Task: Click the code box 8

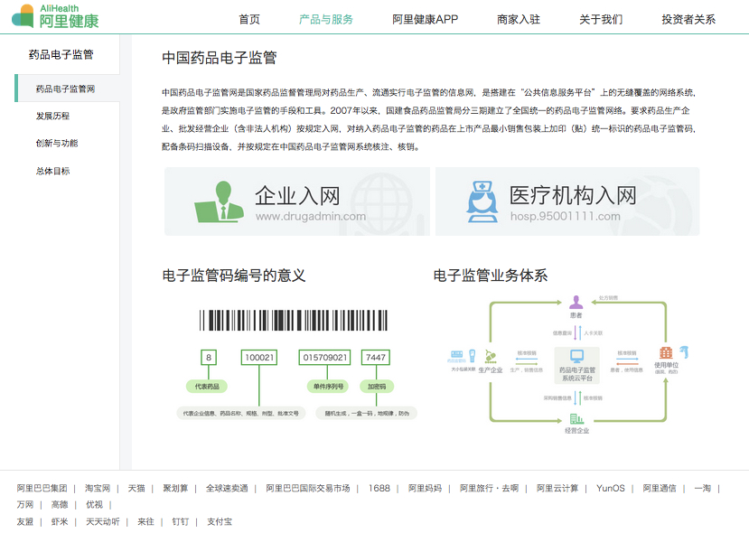Action: [209, 357]
